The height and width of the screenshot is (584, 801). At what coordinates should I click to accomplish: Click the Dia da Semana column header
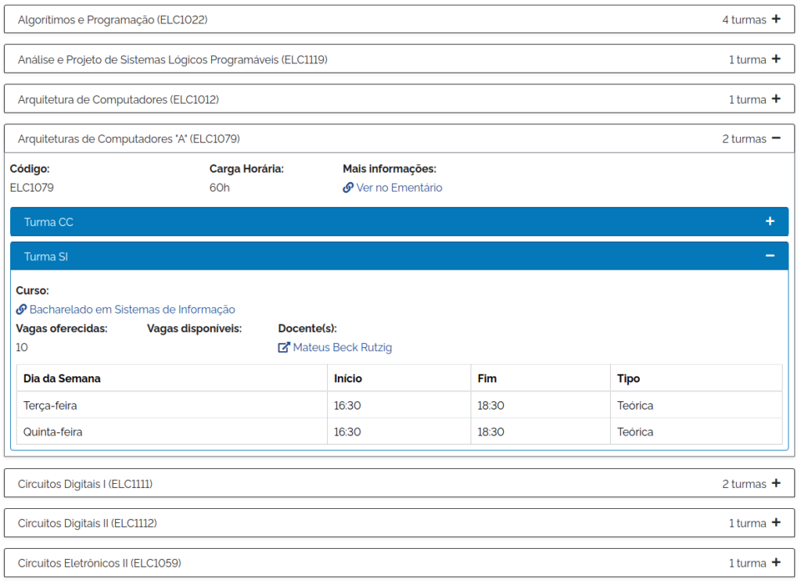tap(63, 378)
